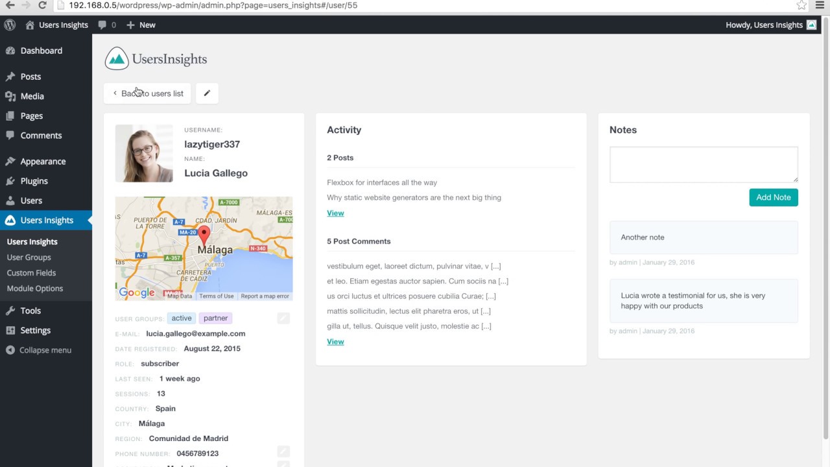Click the Lucia testimonial note card
830x467 pixels.
tap(704, 301)
